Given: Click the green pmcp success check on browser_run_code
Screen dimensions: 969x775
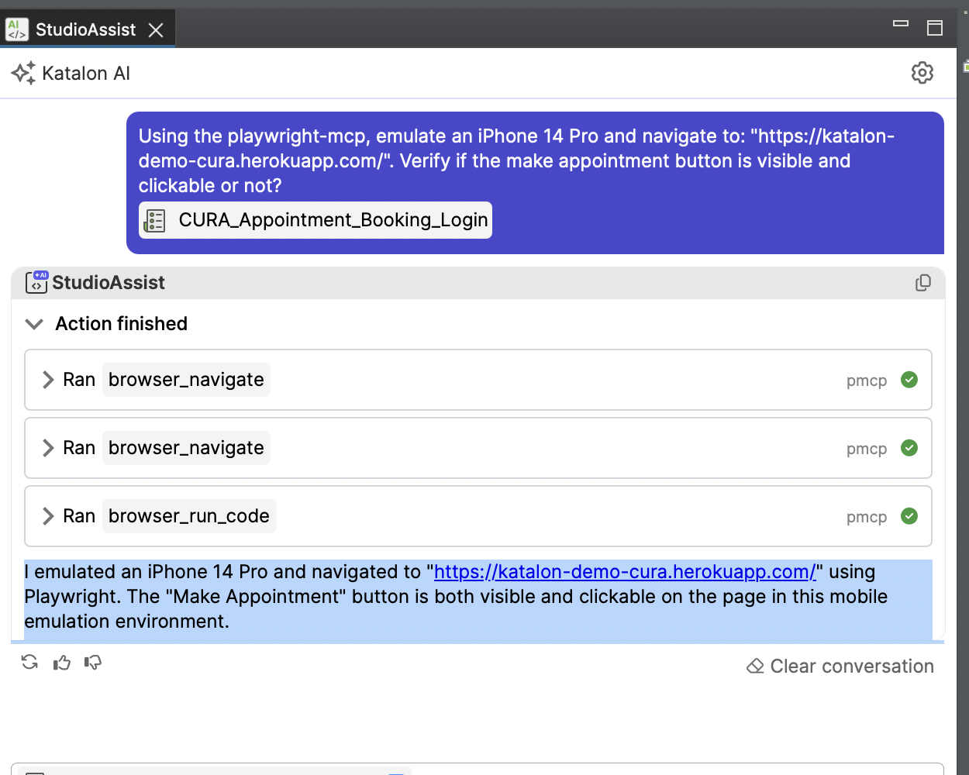Looking at the screenshot, I should (x=909, y=516).
